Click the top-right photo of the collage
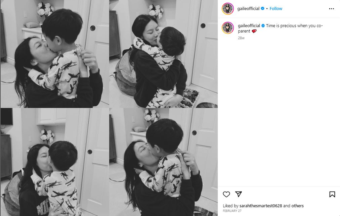 click(164, 54)
